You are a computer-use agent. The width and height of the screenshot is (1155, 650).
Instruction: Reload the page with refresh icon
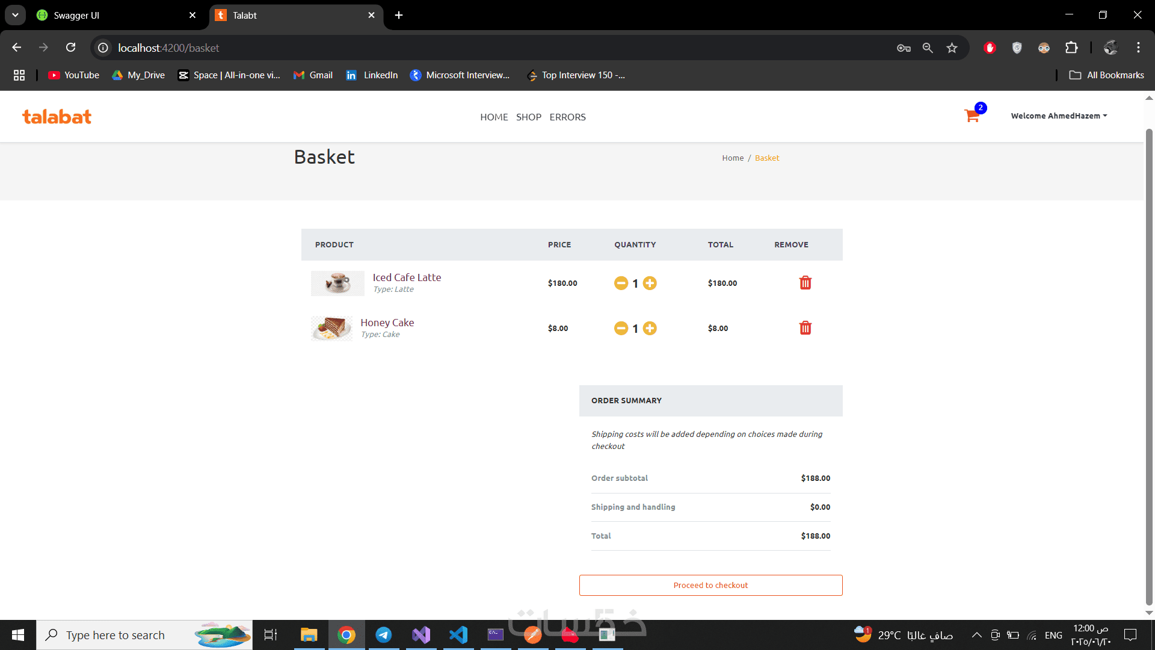(71, 48)
